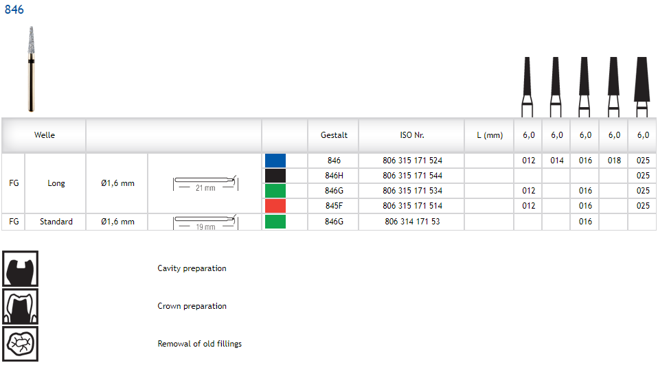Viewport: 658px width, 385px height.
Task: Select the leftmost bur silhouette icon
Action: coord(527,86)
